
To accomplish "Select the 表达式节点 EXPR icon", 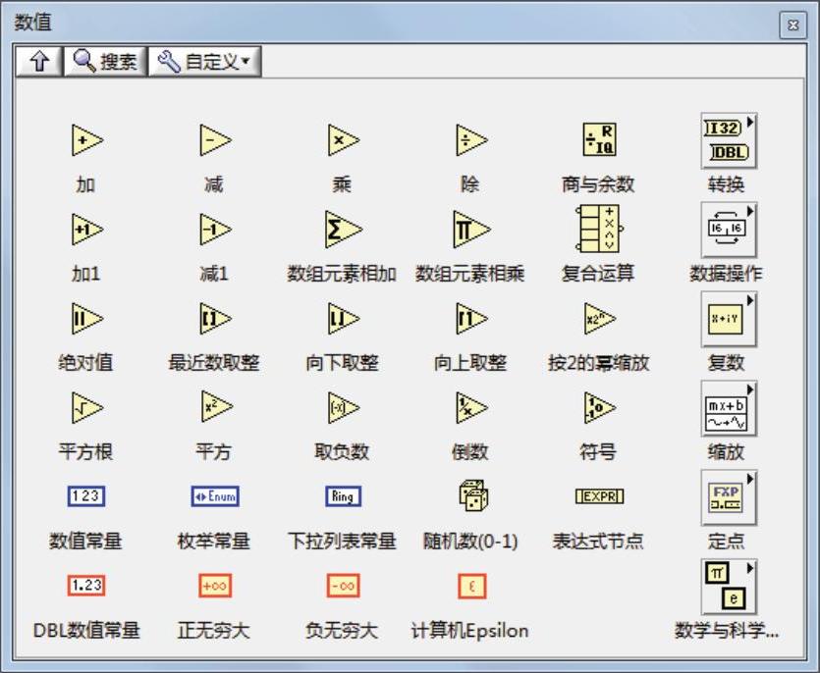I will pos(599,496).
